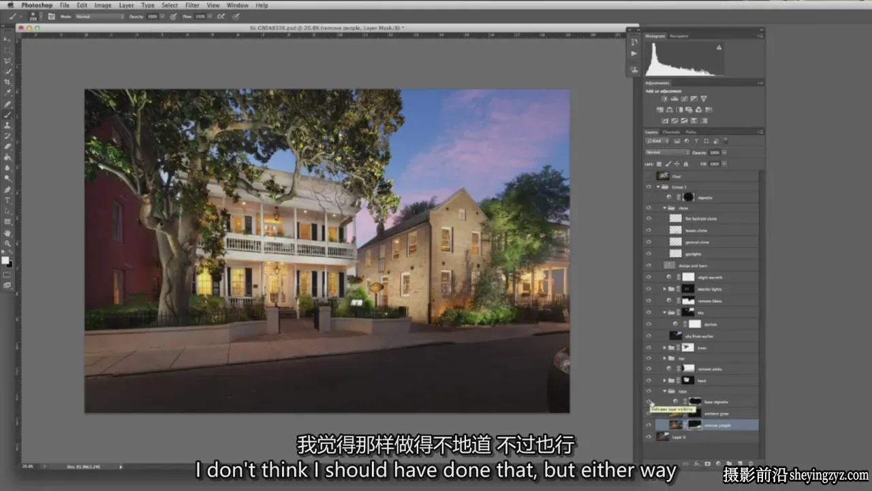Click the histogram cached data warning icon
This screenshot has height=491, width=872.
click(718, 48)
